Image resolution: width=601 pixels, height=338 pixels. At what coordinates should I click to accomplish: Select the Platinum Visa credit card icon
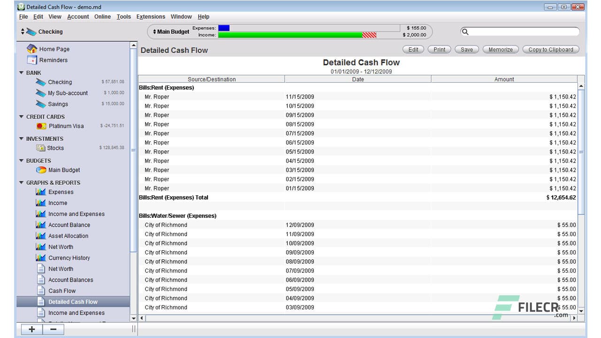(x=41, y=126)
